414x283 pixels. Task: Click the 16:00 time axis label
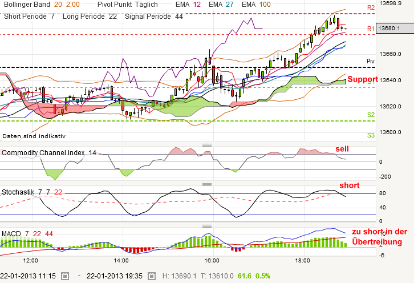(212, 261)
